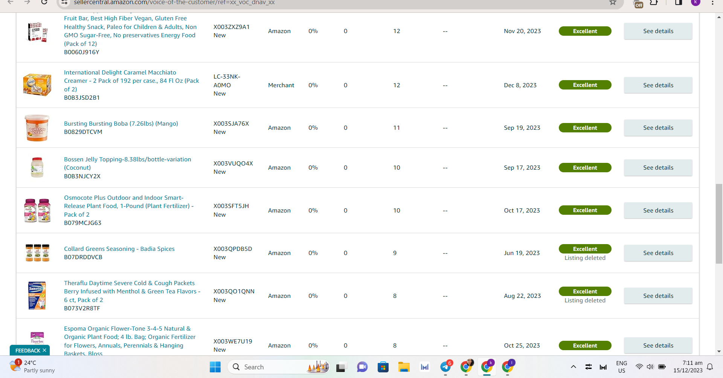Image resolution: width=723 pixels, height=378 pixels.
Task: Open the Chrome extensions puzzle menu
Action: (654, 2)
